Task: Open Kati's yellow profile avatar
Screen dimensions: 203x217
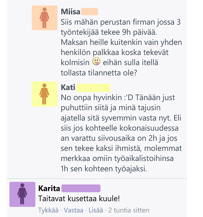Action: [x=45, y=94]
